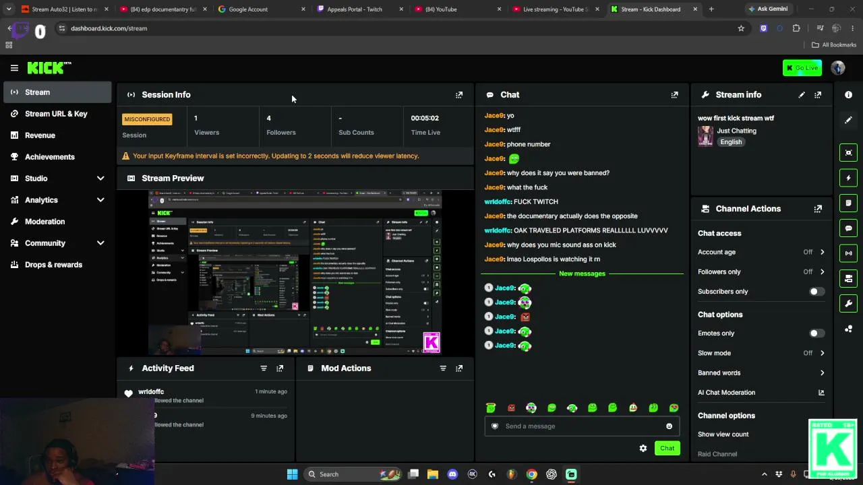Insert the red angry emote from the quick emotes row
This screenshot has height=485, width=863.
pos(511,408)
